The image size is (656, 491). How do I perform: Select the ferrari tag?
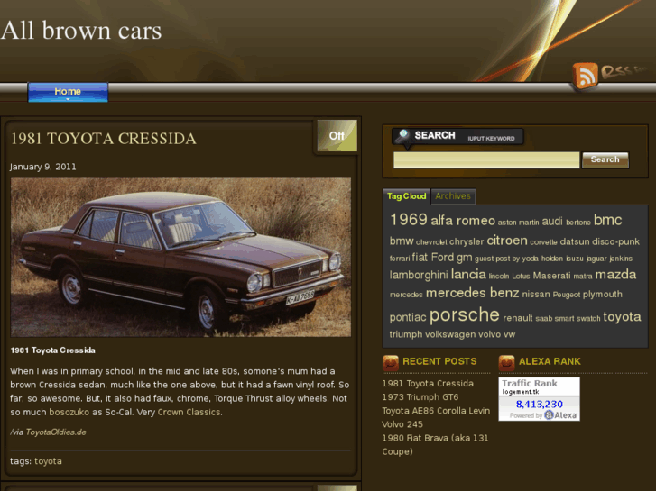[x=400, y=259]
